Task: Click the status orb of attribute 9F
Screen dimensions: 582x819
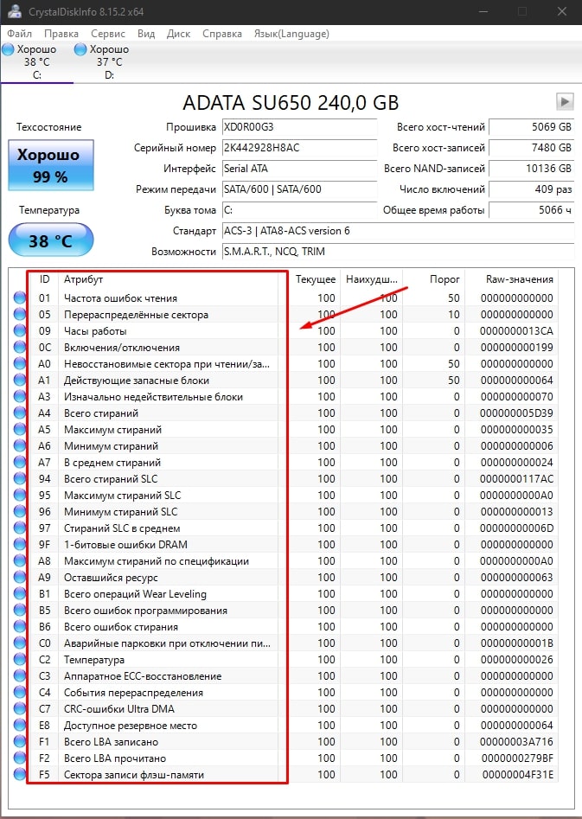Action: click(x=20, y=545)
